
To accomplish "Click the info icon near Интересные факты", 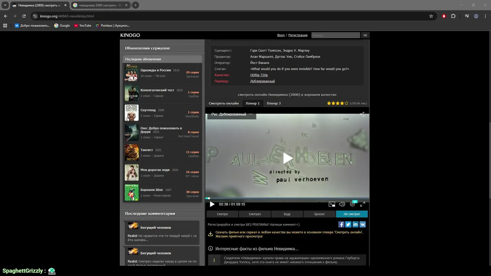I will coord(210,249).
